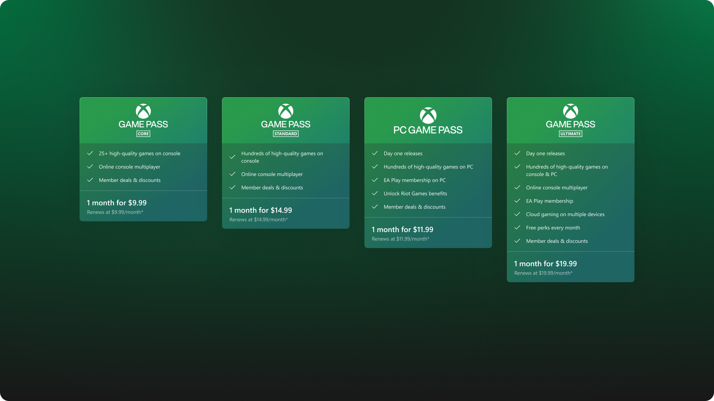Open the CORE tier badge
Viewport: 714px width, 401px height.
coord(143,134)
